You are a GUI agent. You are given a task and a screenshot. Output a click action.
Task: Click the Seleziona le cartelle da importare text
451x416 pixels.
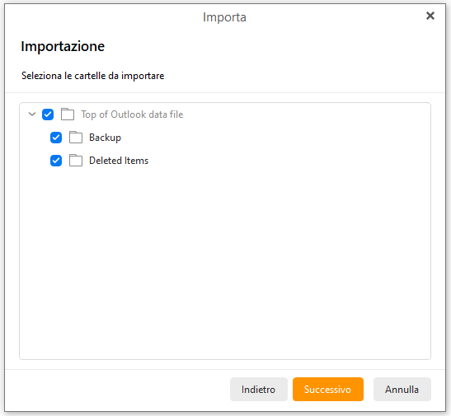[x=92, y=76]
